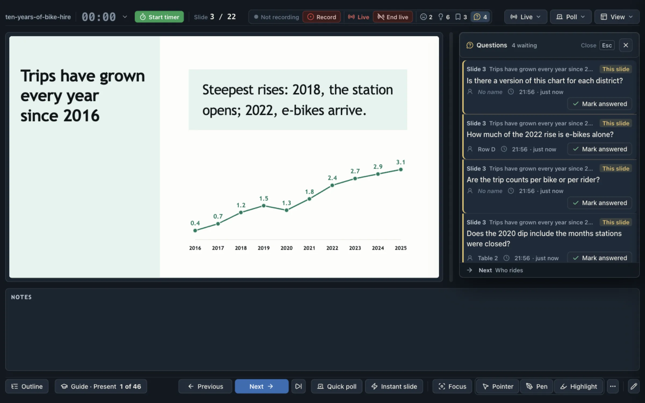Open the Guide Present 1 of 46
The image size is (645, 403).
point(101,386)
